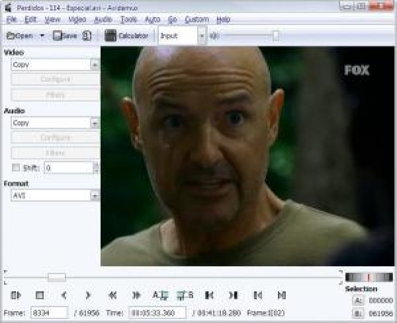Open the Video menu
This screenshot has width=397, height=323.
77,20
